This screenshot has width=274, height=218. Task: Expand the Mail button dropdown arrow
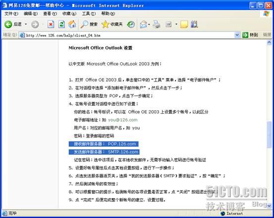click(x=149, y=24)
